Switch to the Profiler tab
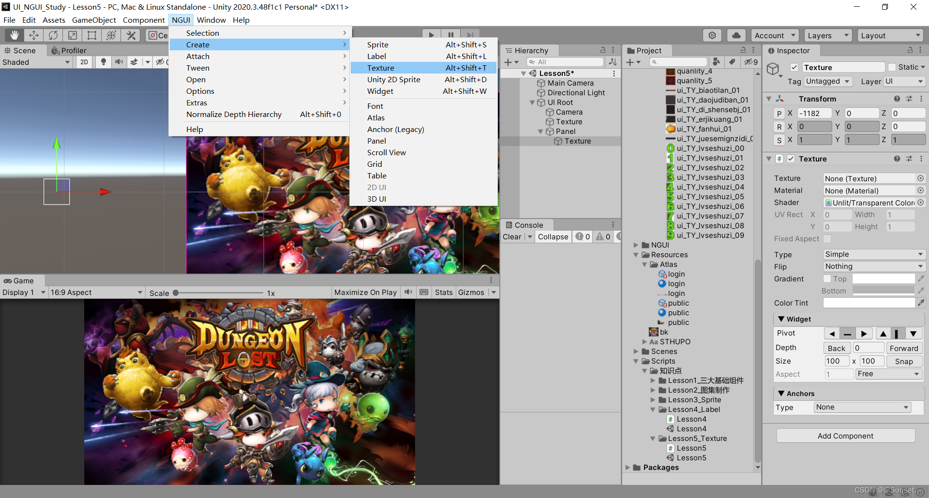Viewport: 929px width, 498px height. point(69,50)
